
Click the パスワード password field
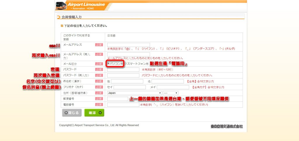(x=123, y=69)
